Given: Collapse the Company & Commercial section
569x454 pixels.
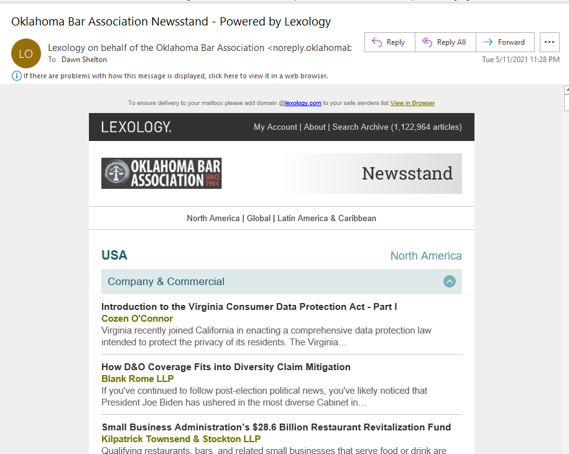Looking at the screenshot, I should click(449, 281).
